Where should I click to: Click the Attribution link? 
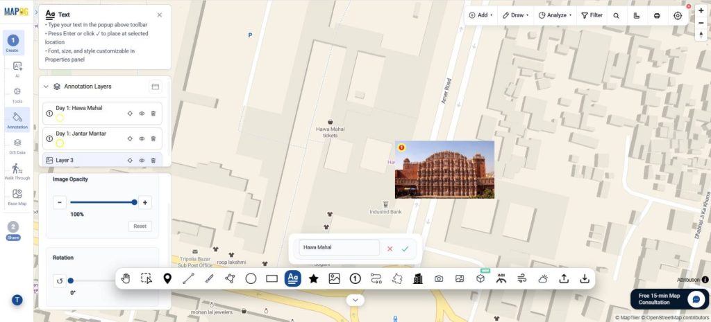(x=688, y=280)
